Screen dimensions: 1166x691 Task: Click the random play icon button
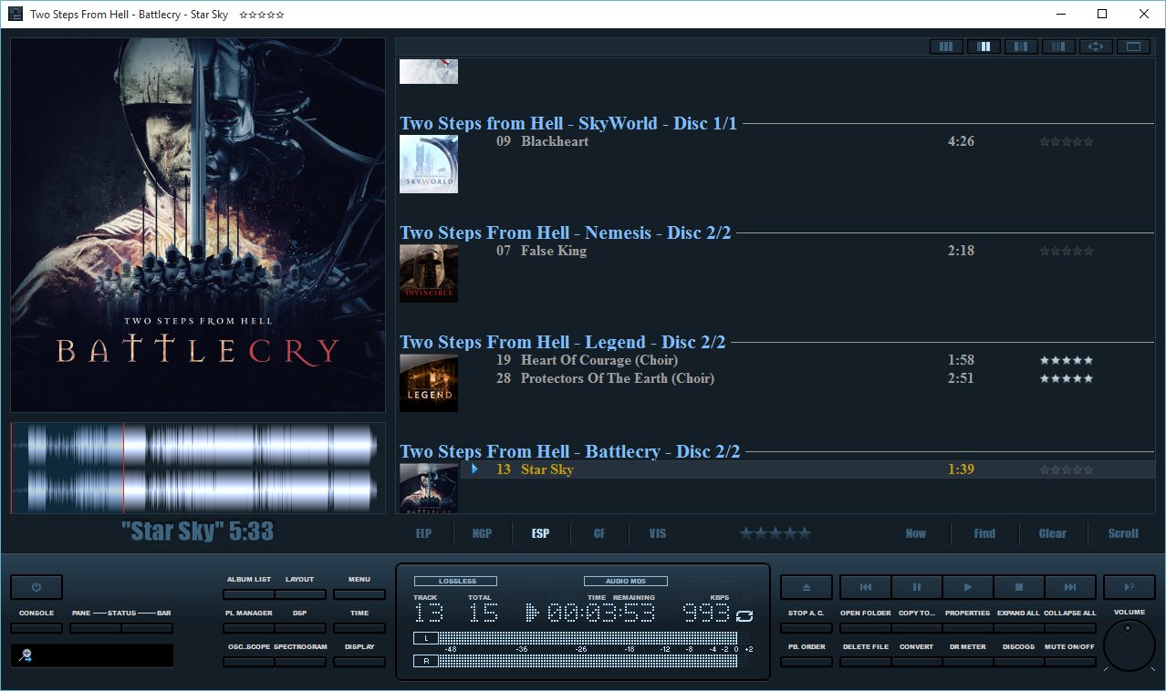(1129, 587)
